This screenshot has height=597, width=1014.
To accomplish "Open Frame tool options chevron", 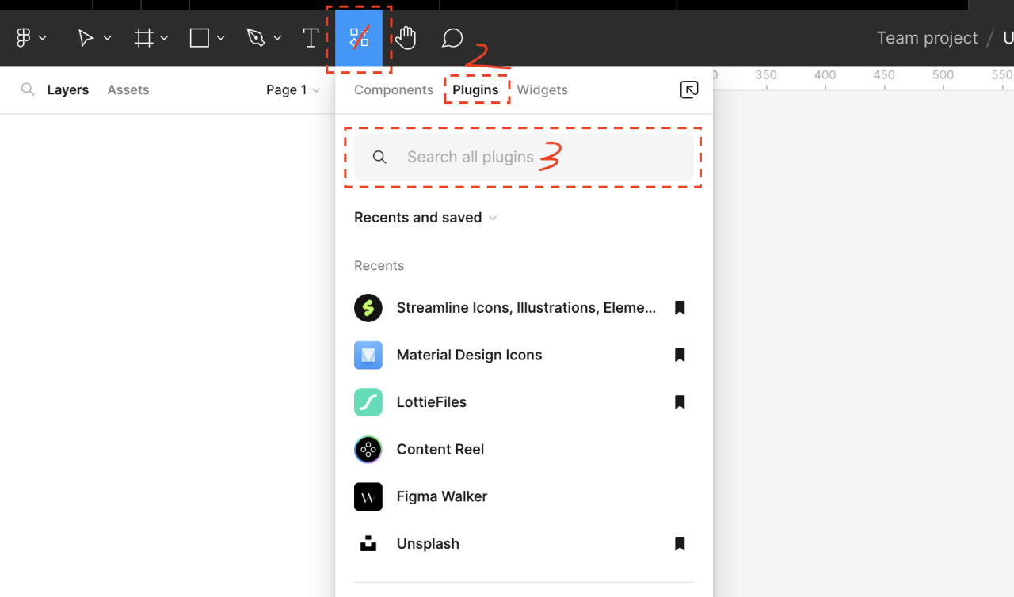I will click(164, 38).
